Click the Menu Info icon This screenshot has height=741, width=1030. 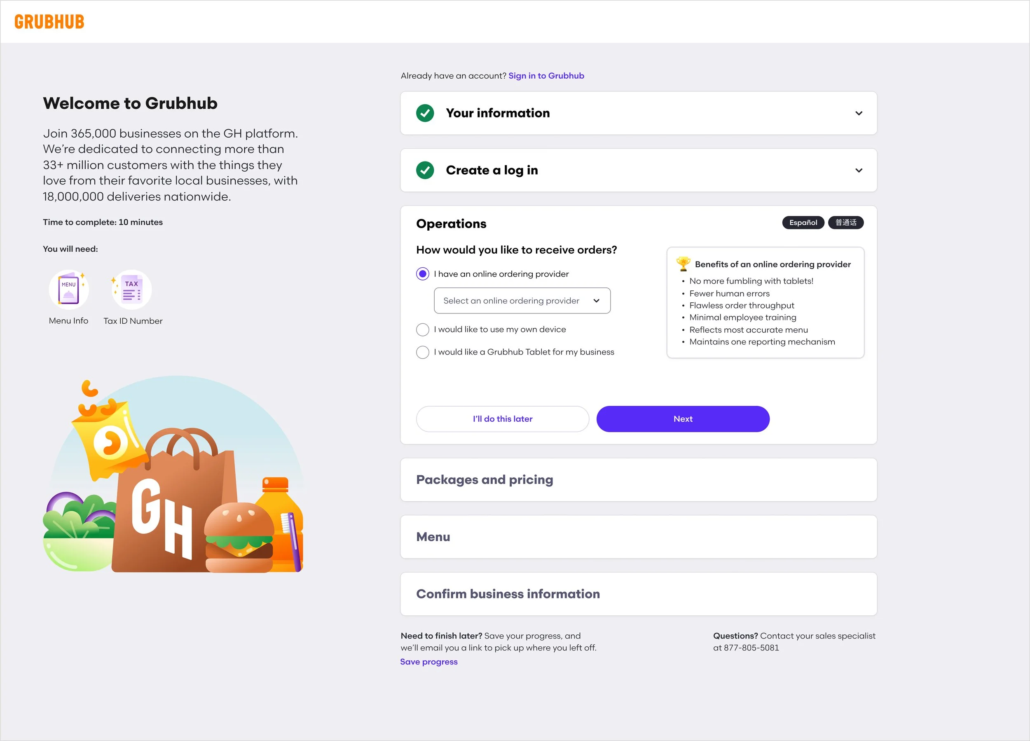(68, 289)
